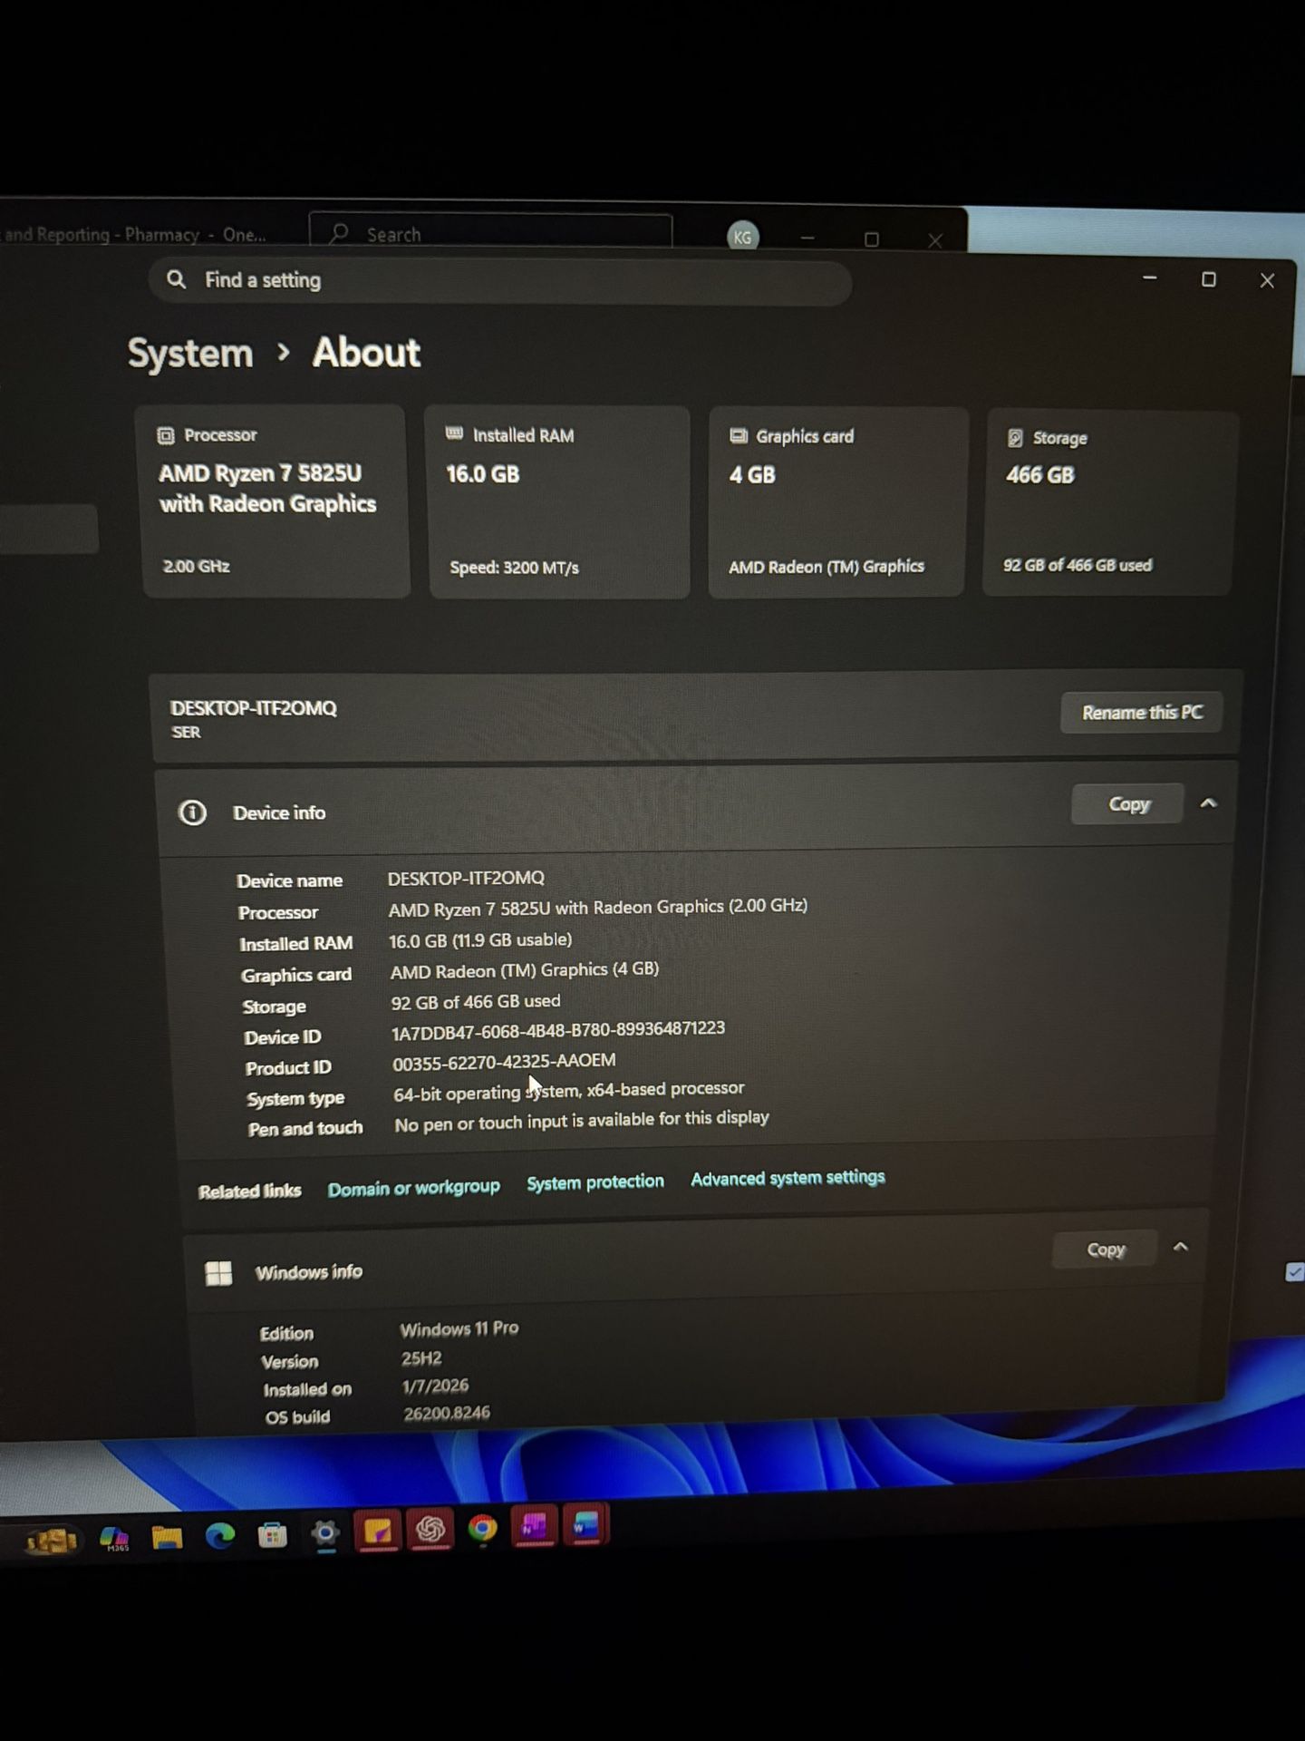Click the 'Windows 11 Pro' edition value

[459, 1328]
